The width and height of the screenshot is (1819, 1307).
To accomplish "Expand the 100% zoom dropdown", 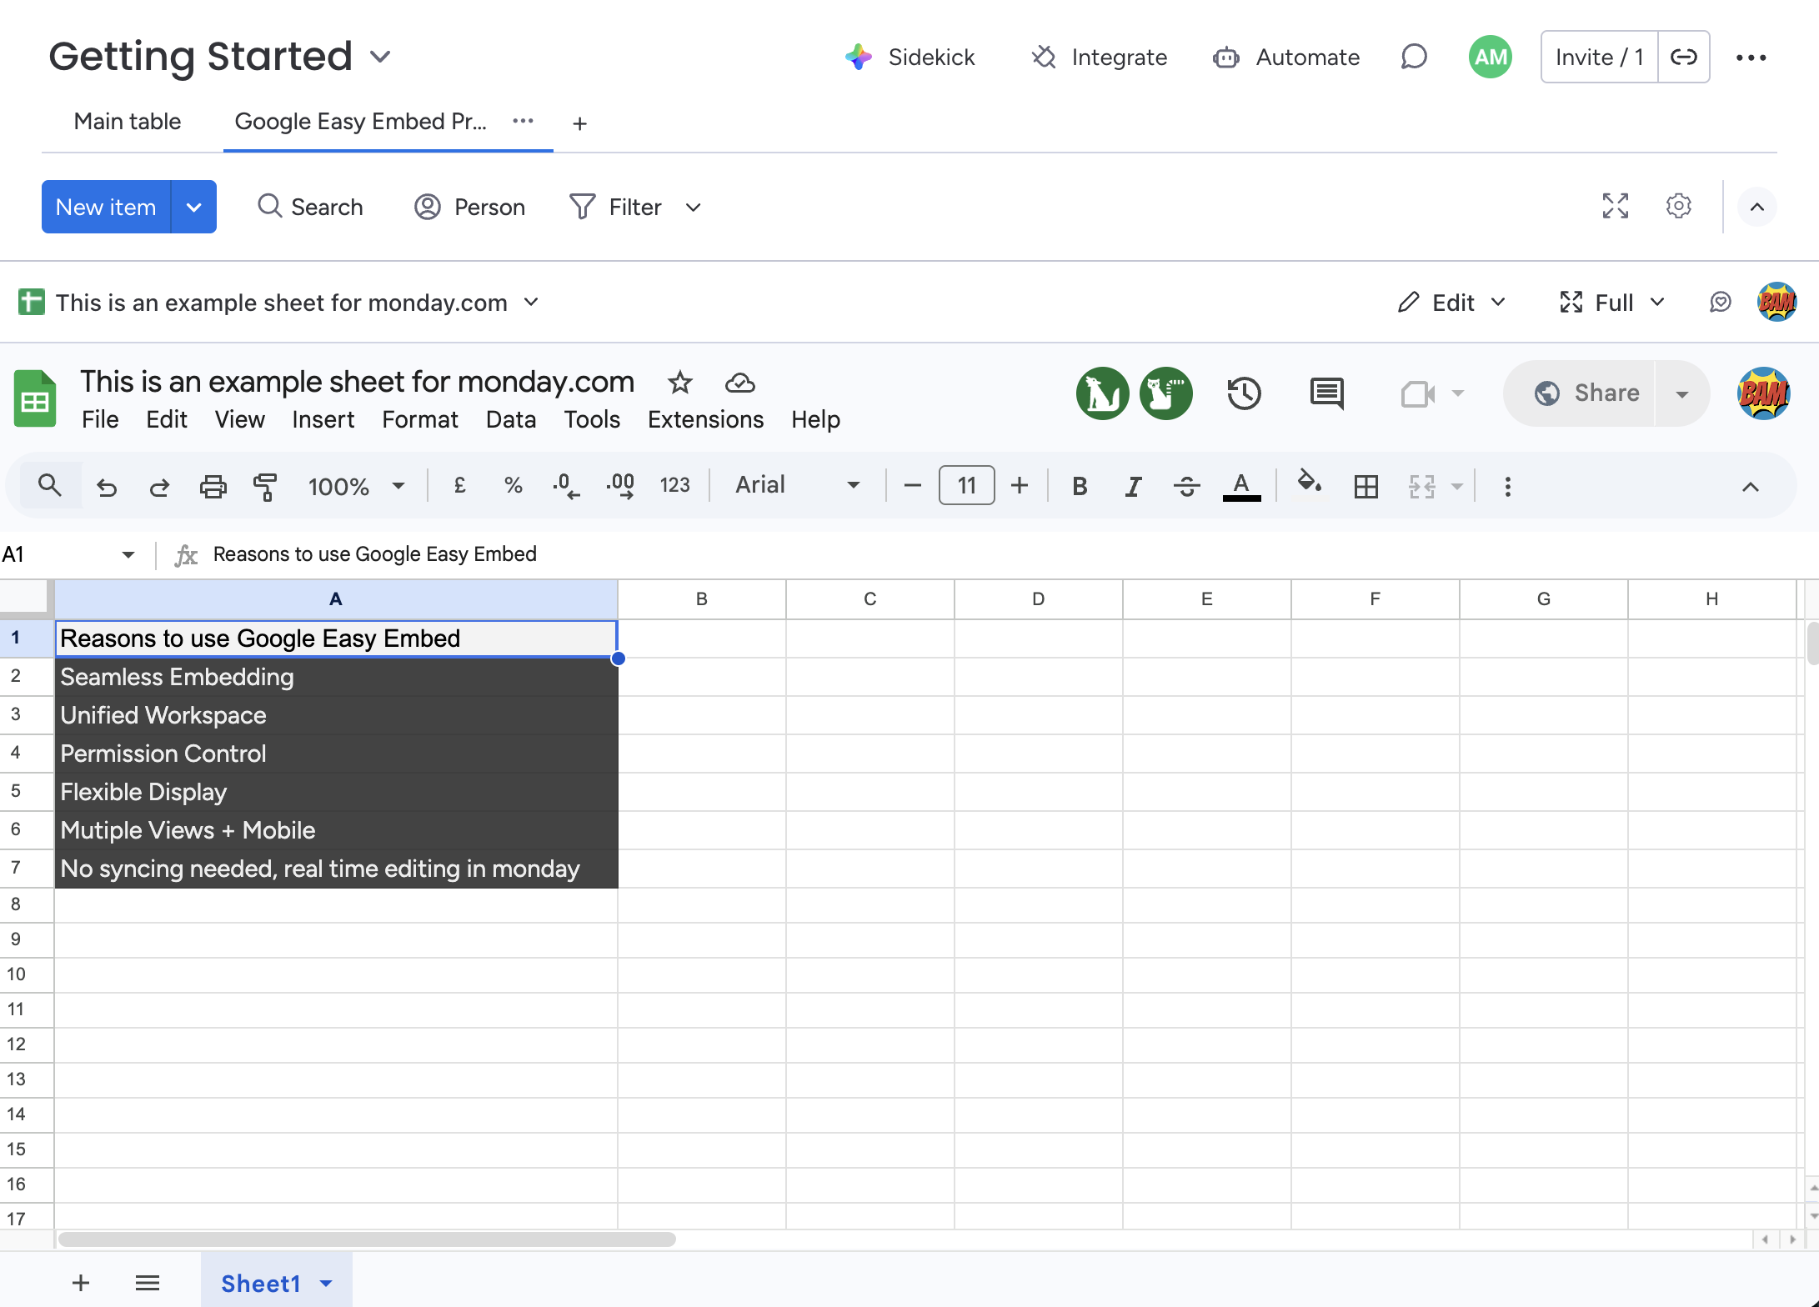I will pyautogui.click(x=356, y=486).
